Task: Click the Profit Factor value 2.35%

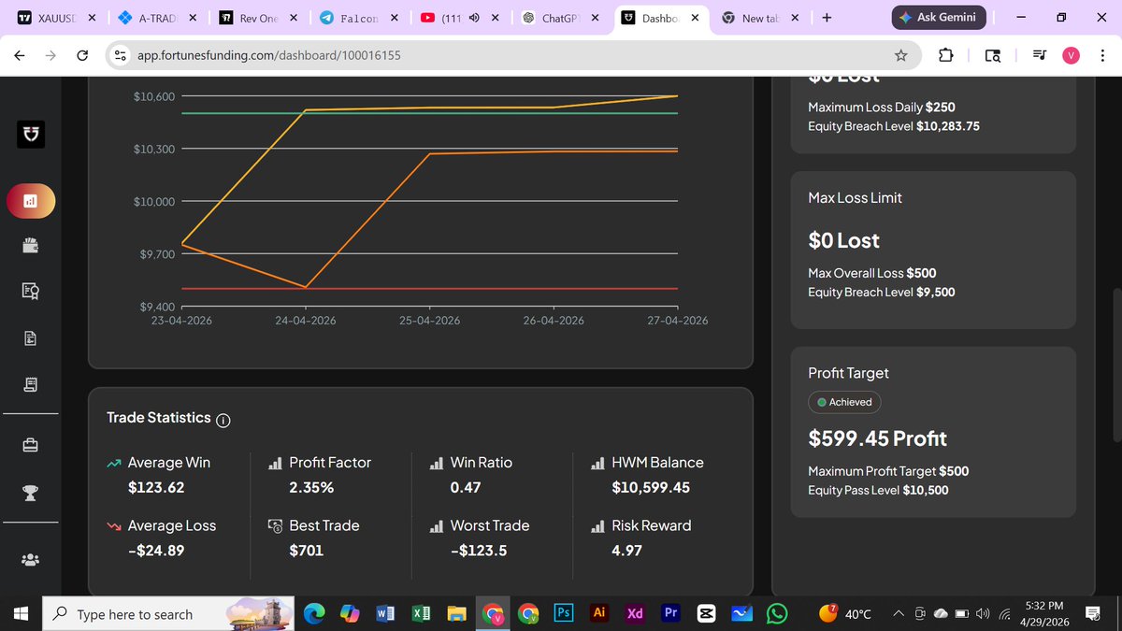Action: (311, 487)
